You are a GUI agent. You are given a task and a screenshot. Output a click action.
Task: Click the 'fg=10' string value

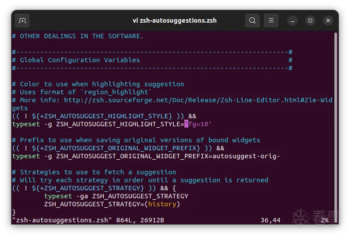tap(198, 124)
